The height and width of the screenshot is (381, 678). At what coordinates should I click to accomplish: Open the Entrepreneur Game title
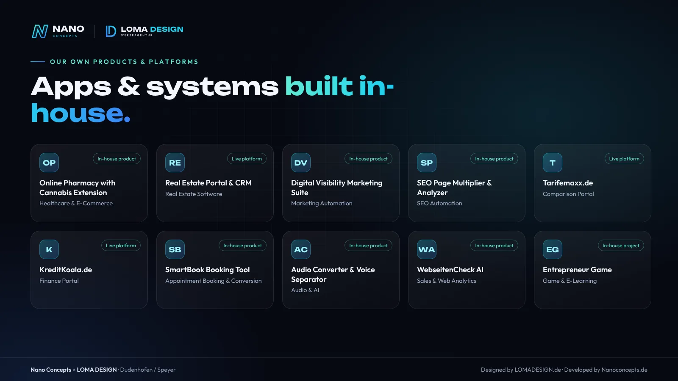[577, 270]
